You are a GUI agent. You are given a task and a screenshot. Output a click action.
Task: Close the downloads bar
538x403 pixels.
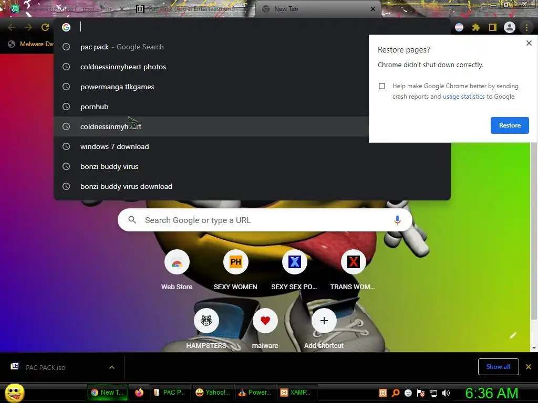(x=529, y=367)
